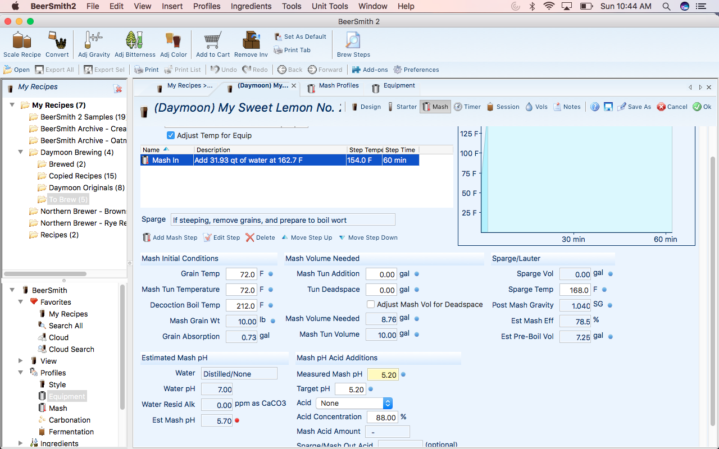Switch to the Mash Profiles tab

click(333, 86)
